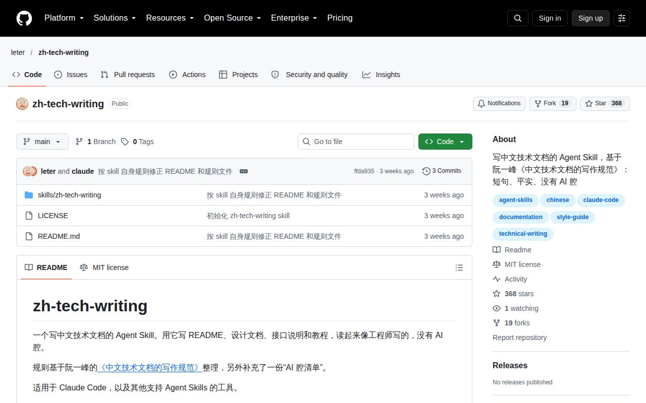View the 1 Branch link

95,142
